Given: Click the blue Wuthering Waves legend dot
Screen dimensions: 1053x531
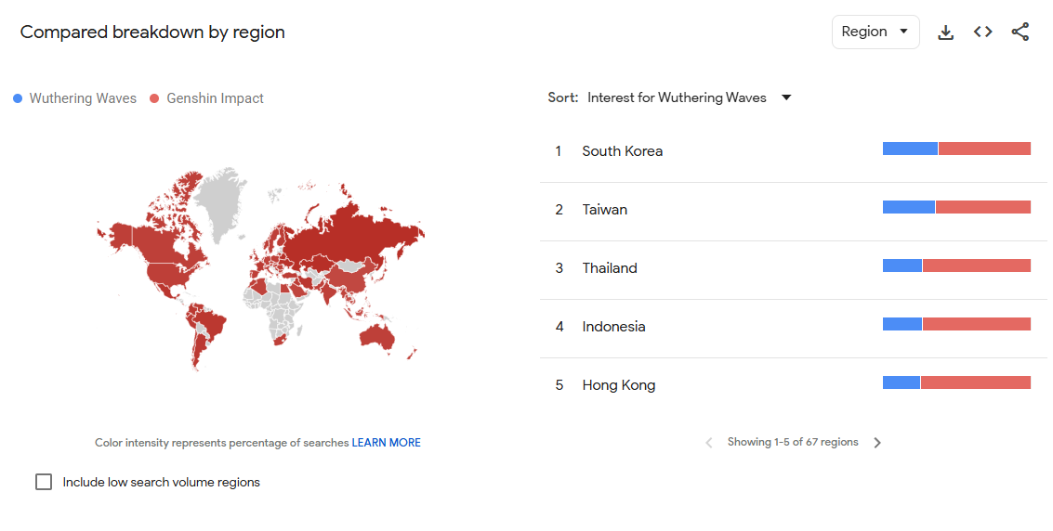Looking at the screenshot, I should [18, 98].
